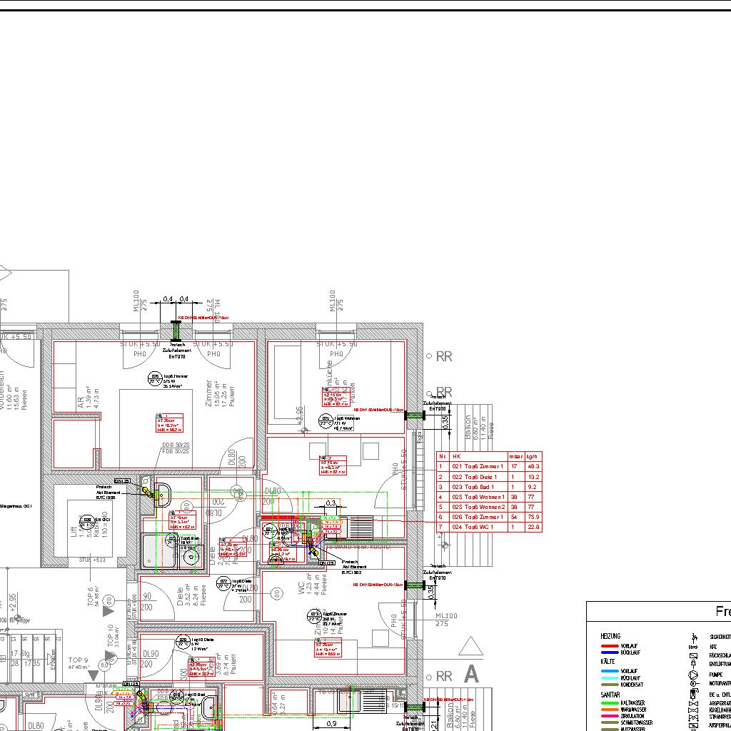Click the green supply air element above Zimmer

176,331
